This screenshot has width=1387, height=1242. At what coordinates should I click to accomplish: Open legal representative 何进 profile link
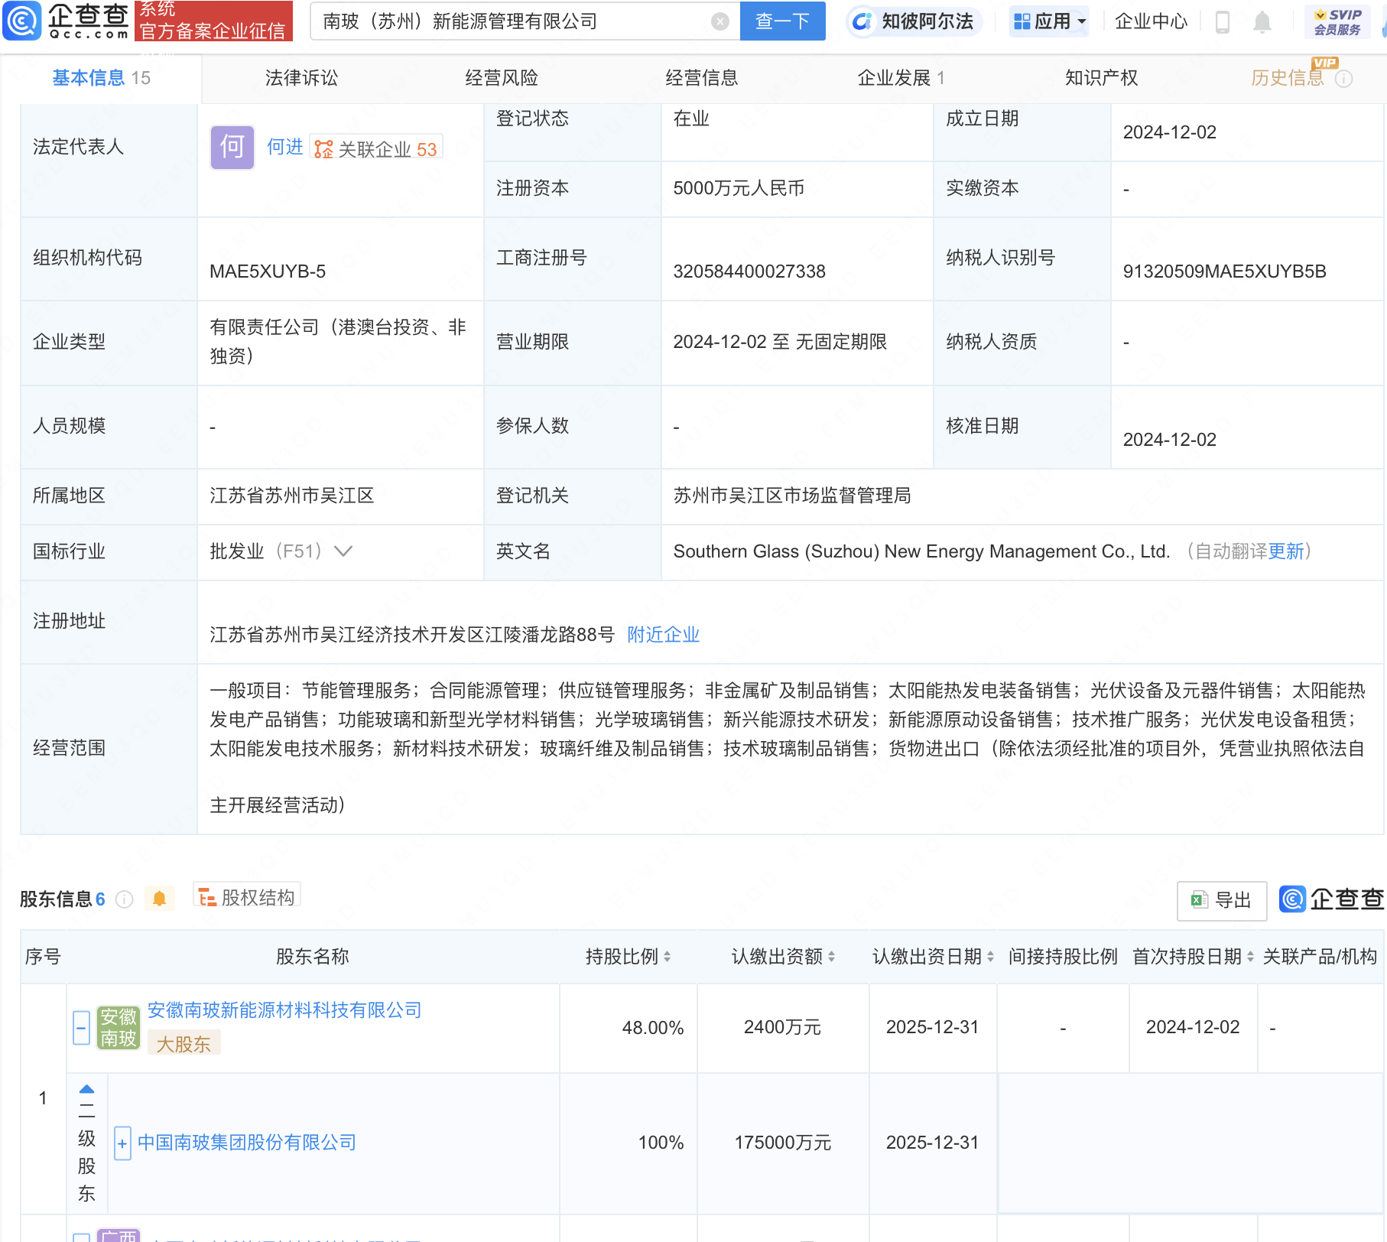click(x=285, y=147)
